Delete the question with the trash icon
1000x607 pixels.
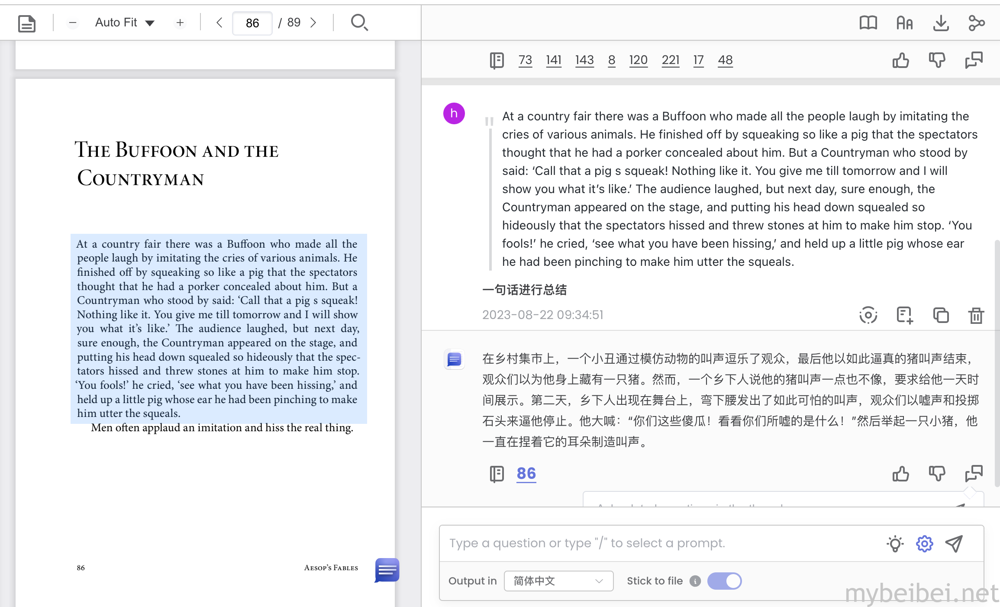pyautogui.click(x=976, y=315)
